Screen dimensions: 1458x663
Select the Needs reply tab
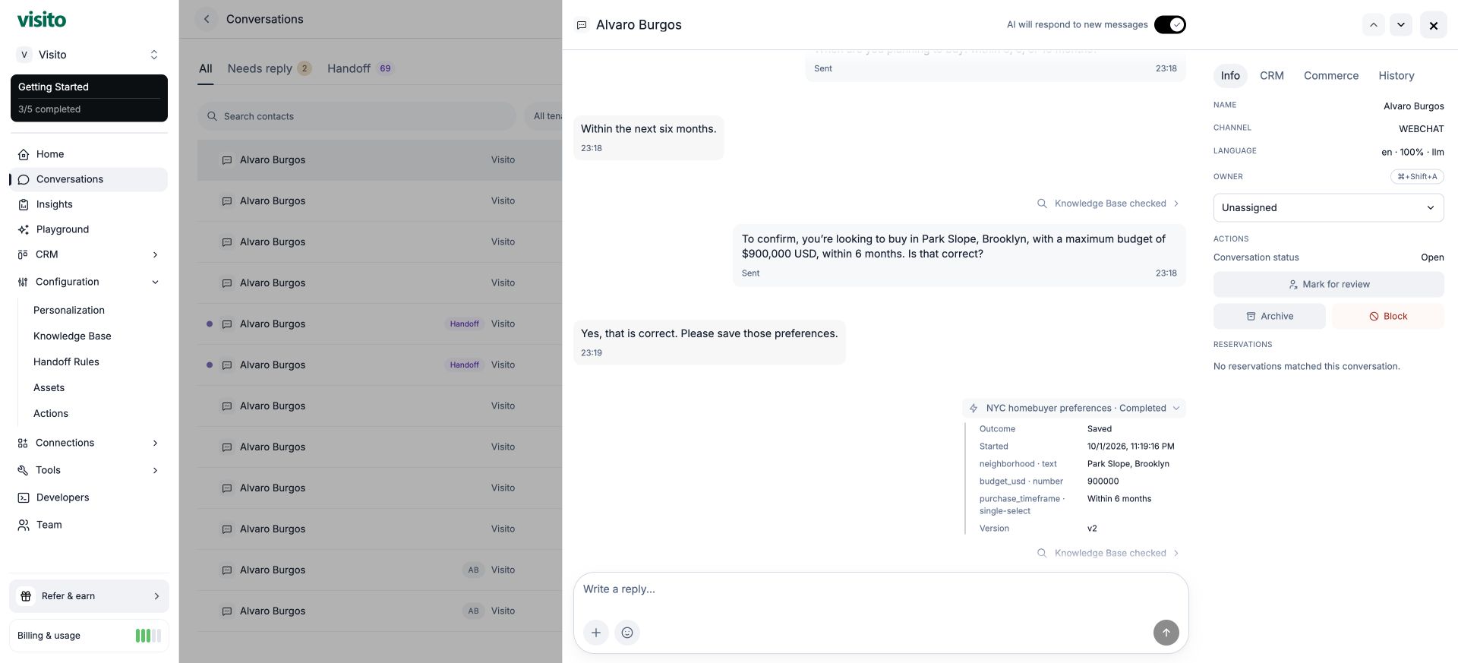(x=270, y=68)
